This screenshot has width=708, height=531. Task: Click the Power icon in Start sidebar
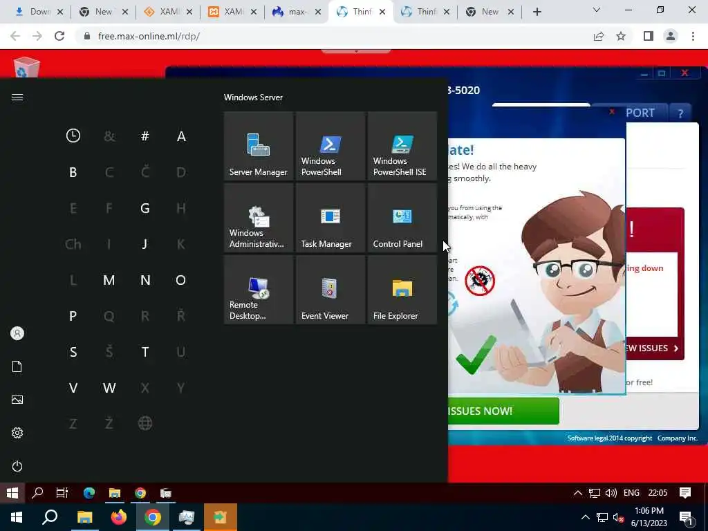(x=17, y=466)
